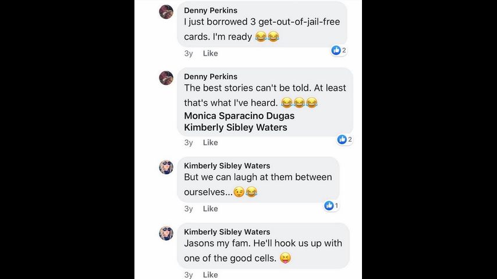Click Denny Perkins' avatar on first comment
The image size is (497, 279).
pos(166,12)
